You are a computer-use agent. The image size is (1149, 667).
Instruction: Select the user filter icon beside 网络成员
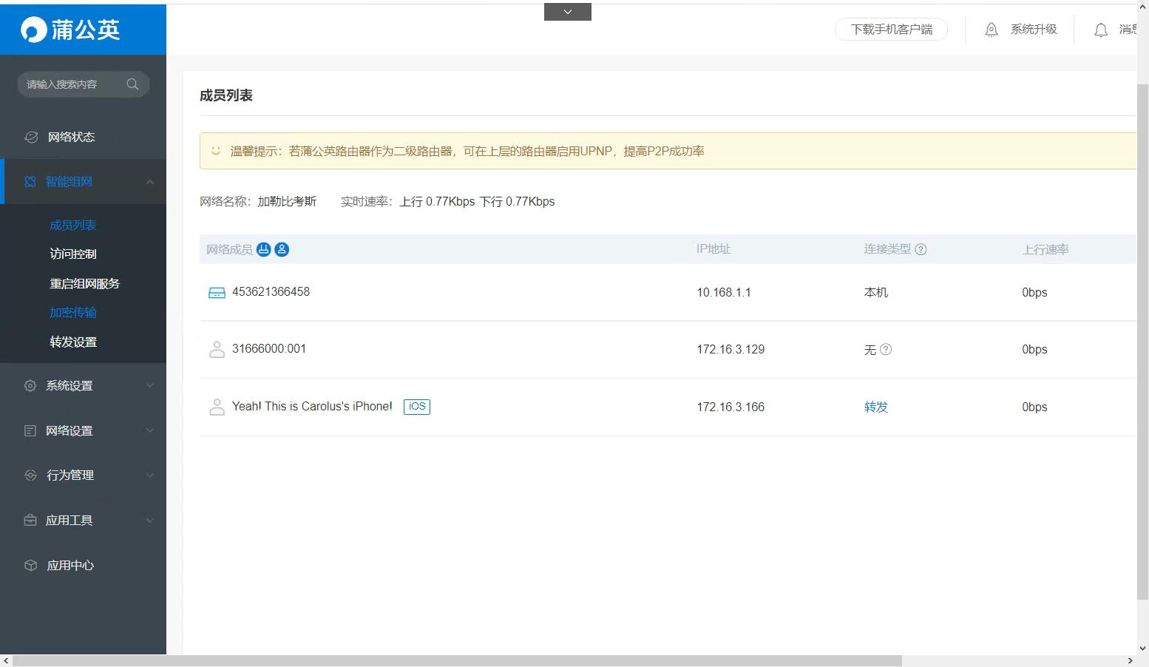(282, 249)
